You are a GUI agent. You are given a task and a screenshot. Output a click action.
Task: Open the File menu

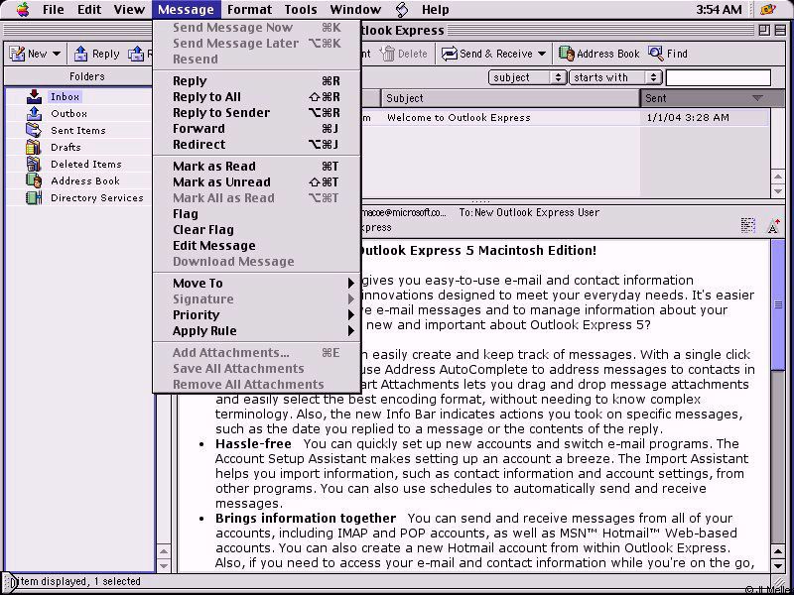[x=54, y=9]
